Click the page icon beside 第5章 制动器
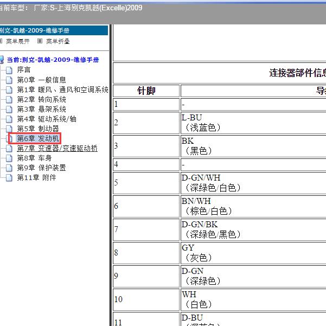The image size is (326, 326). (9, 129)
